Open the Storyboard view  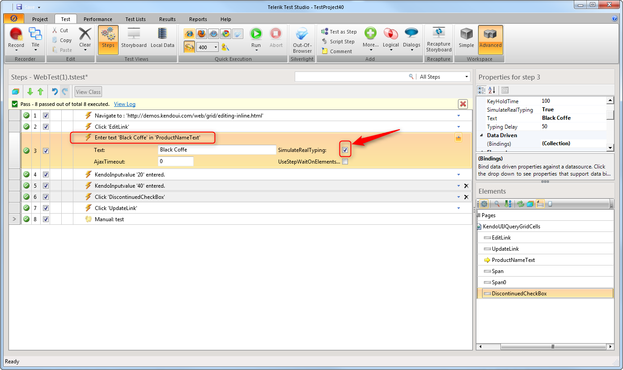134,38
